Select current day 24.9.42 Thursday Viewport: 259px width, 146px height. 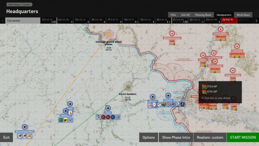click(x=229, y=20)
